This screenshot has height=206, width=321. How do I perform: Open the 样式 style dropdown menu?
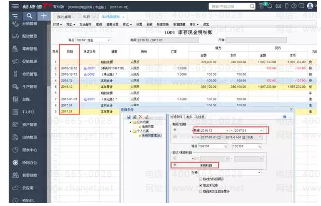coord(127,25)
